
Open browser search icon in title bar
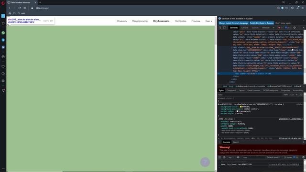coord(284,2)
